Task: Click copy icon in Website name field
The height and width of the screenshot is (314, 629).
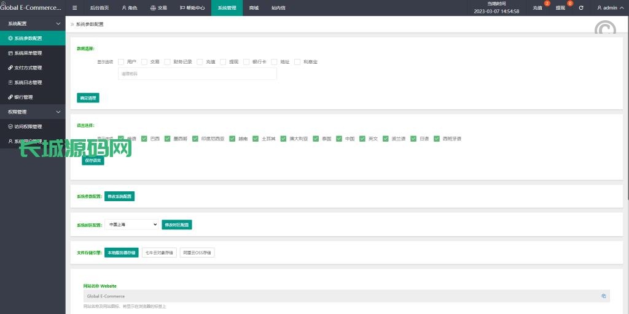Action: coord(604,296)
